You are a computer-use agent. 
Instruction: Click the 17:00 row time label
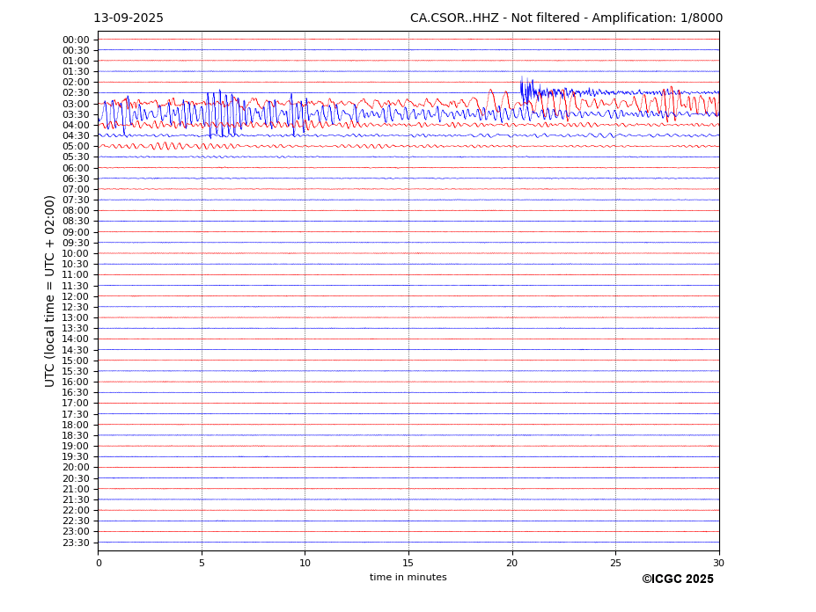coord(76,404)
